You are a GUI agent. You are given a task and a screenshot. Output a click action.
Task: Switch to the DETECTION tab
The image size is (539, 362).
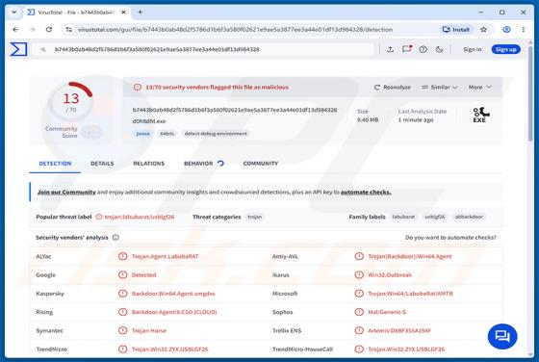pyautogui.click(x=55, y=164)
